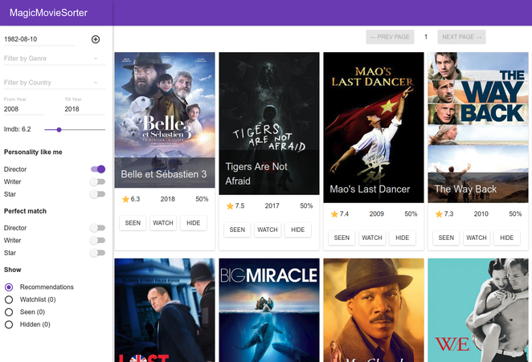The image size is (532, 362).
Task: Click the add-date plus circle icon
Action: [96, 39]
